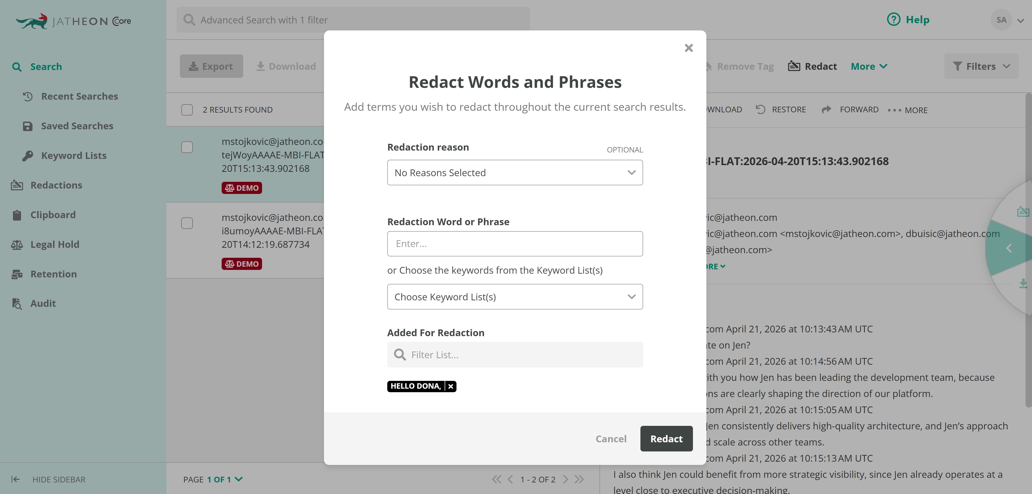Go to first page double-arrow
1032x494 pixels.
pyautogui.click(x=496, y=479)
